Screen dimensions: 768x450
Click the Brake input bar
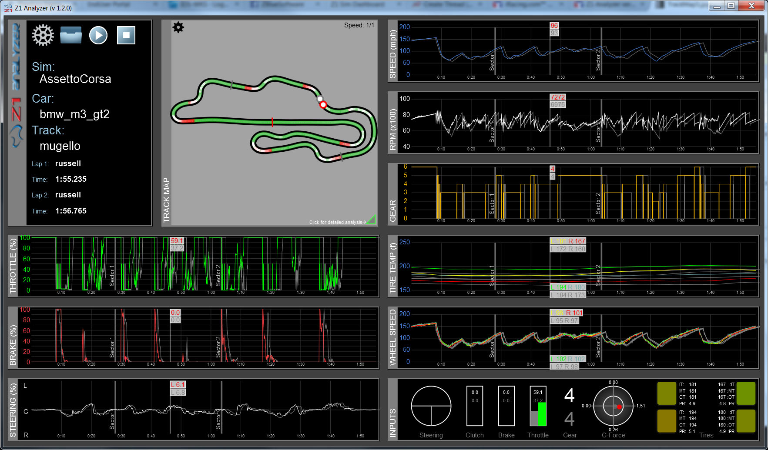506,406
